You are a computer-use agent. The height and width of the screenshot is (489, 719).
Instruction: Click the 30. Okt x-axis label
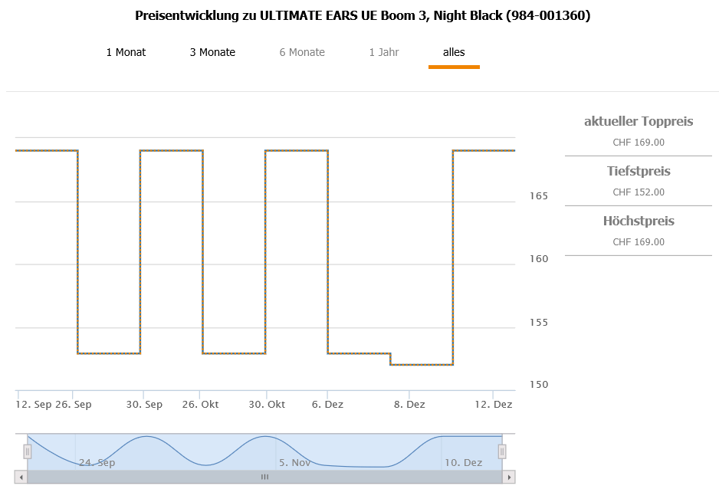pos(266,404)
